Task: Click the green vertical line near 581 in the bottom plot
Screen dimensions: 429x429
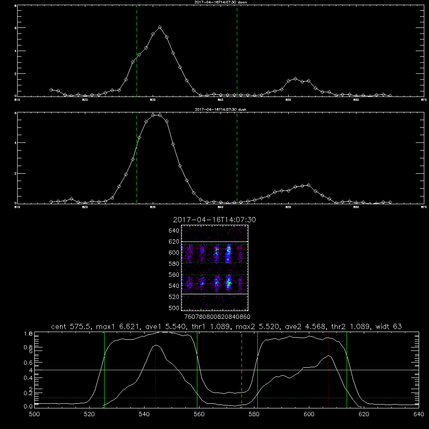Action: pos(257,369)
